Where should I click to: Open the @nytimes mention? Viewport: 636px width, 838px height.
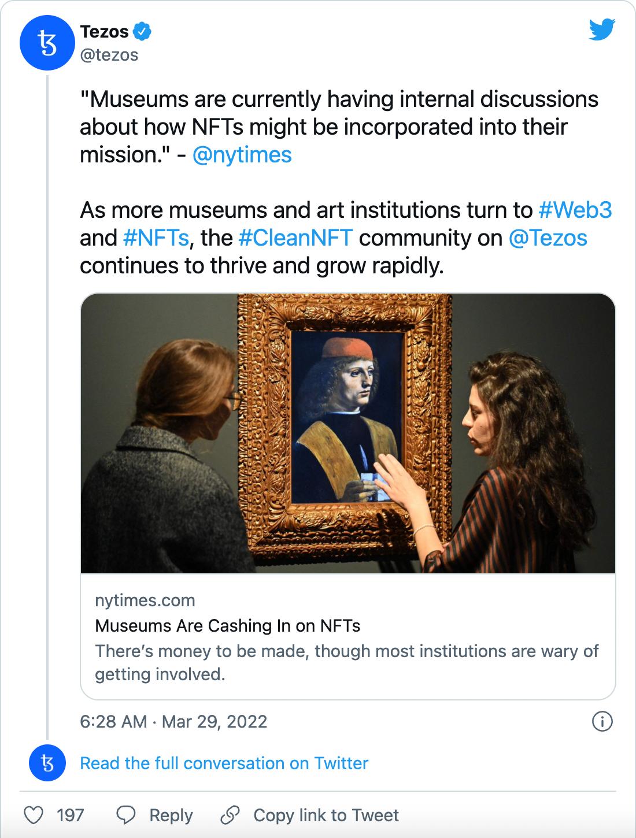click(242, 155)
